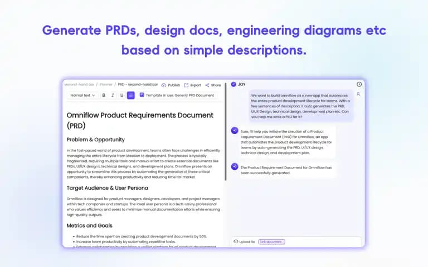Select PRD - second-hand car breadcrumb
The width and height of the screenshot is (428, 267).
coord(138,85)
